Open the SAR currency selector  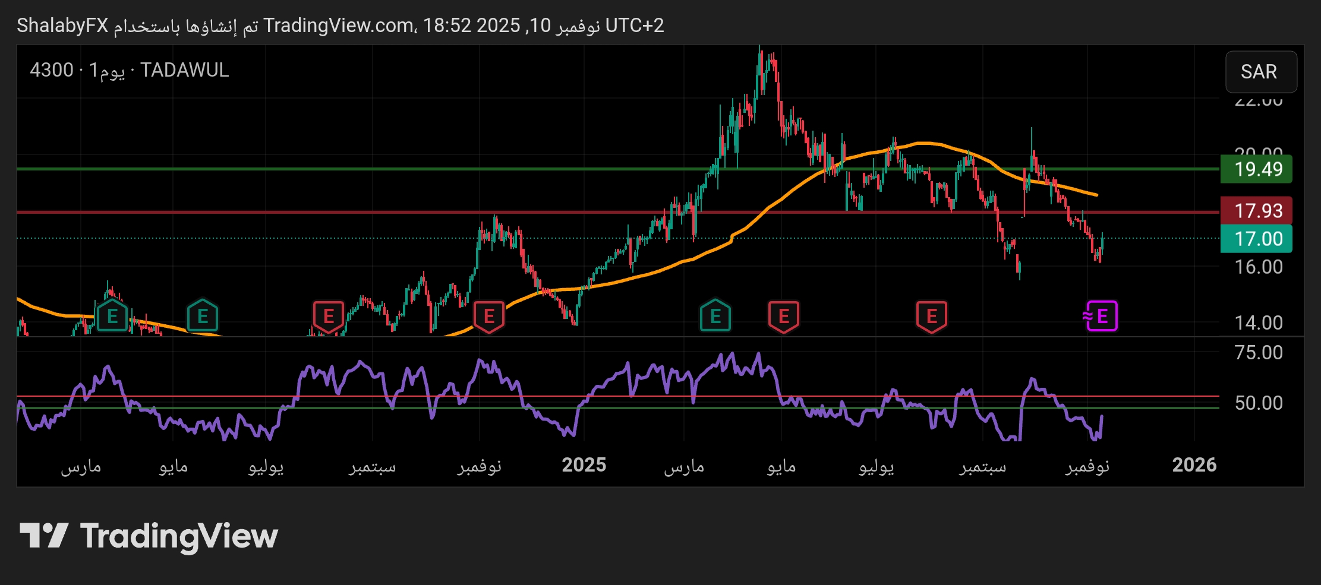tap(1260, 72)
